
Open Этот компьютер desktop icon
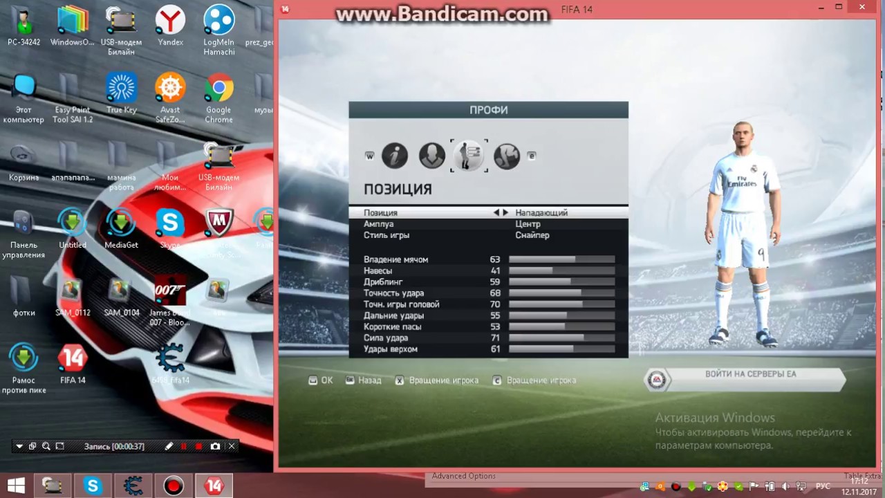[23, 99]
